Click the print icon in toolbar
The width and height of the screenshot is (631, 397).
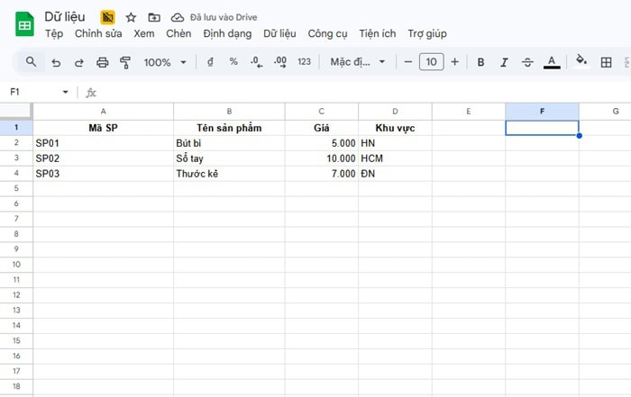[x=103, y=62]
